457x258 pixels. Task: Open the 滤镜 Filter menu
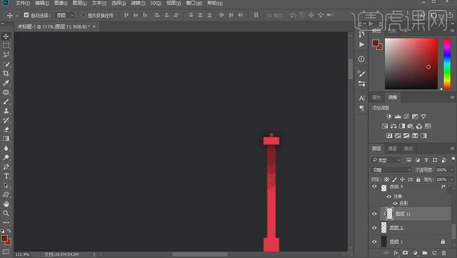(138, 3)
